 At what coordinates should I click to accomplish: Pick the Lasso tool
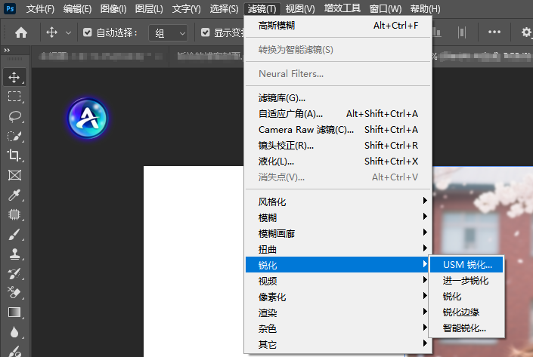pos(14,116)
